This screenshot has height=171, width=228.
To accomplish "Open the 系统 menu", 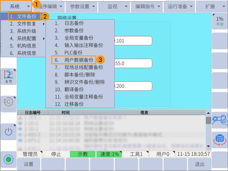I will pos(16,6).
